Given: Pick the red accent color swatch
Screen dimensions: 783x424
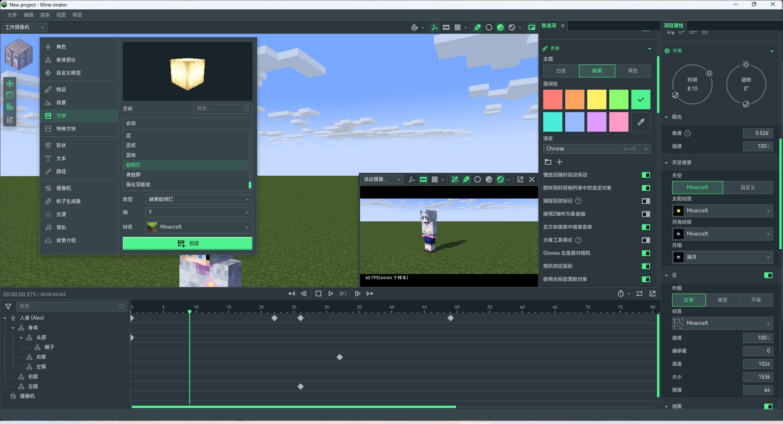Looking at the screenshot, I should tap(553, 99).
